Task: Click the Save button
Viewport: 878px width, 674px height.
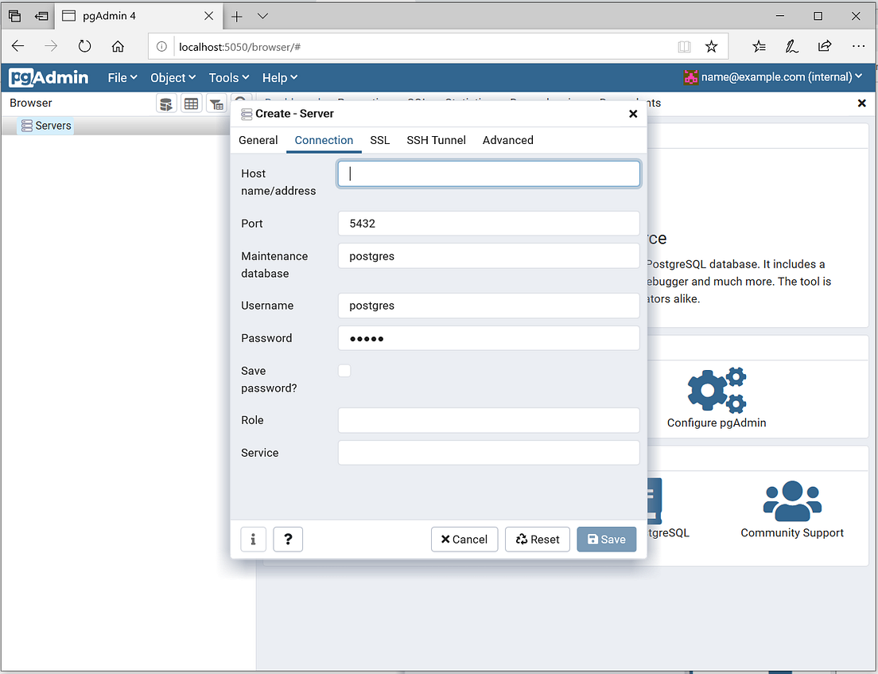Action: (607, 539)
